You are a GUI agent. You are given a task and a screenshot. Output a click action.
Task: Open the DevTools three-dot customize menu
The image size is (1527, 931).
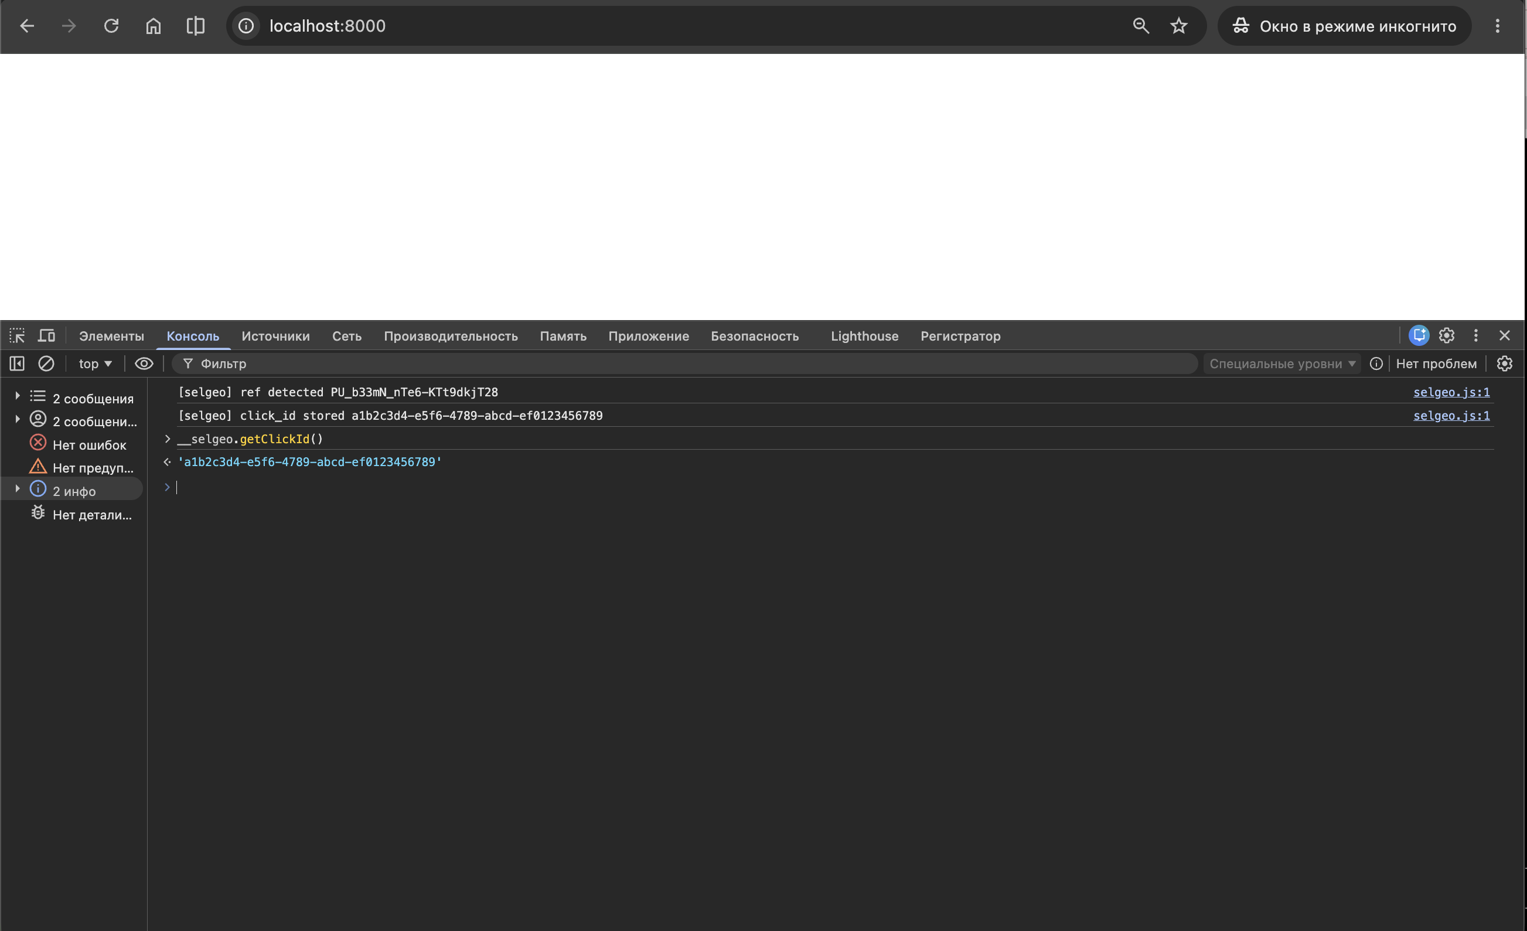point(1475,335)
